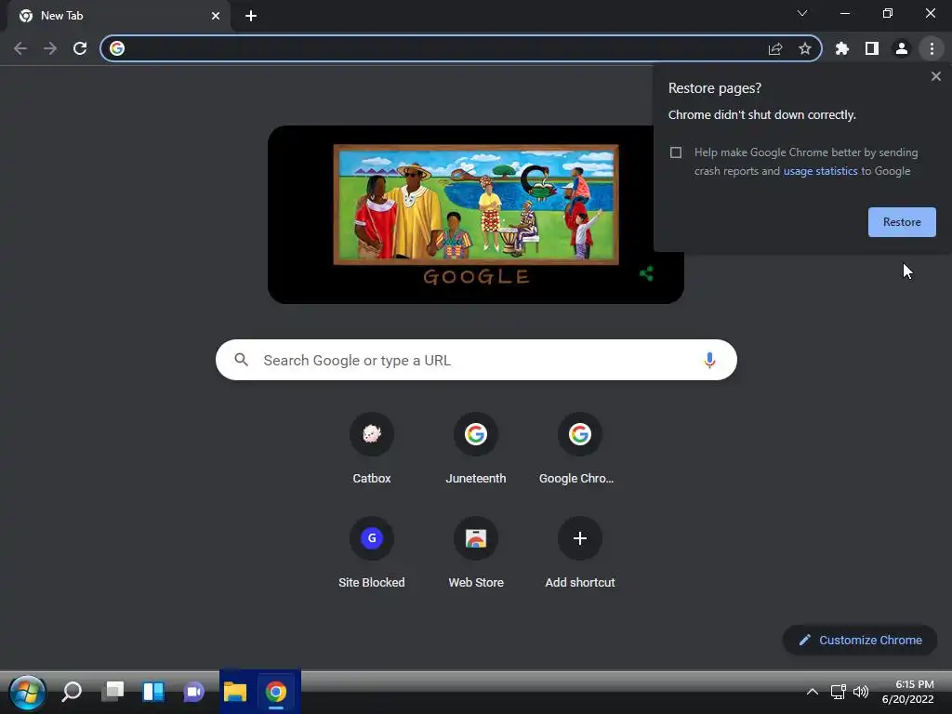Open the Web Store shortcut
The image size is (952, 714).
476,552
